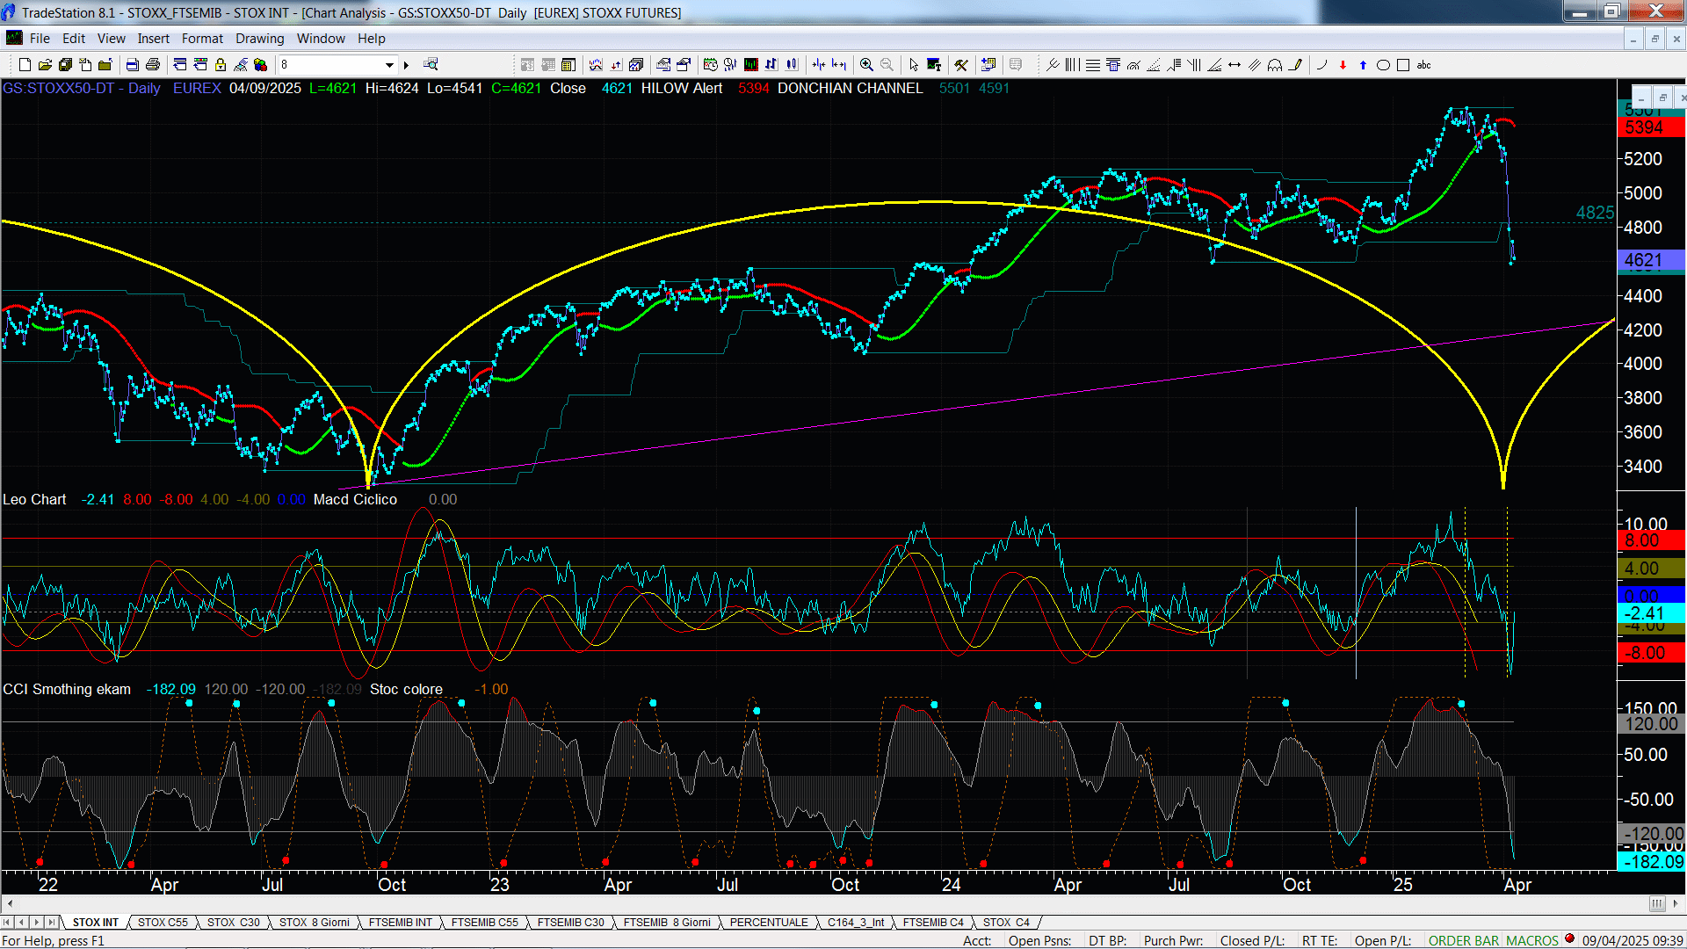Select the vertical lines drawing tool
The width and height of the screenshot is (1687, 949).
pos(1073,64)
